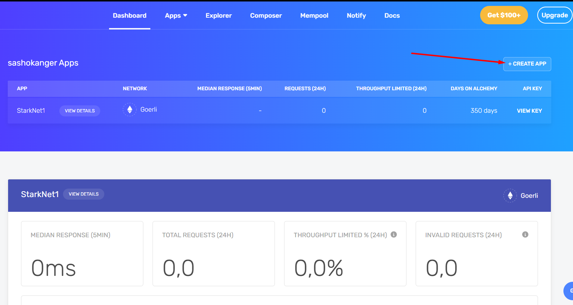Click the 0,0% throughput limited value
The height and width of the screenshot is (305, 573).
pos(319,268)
